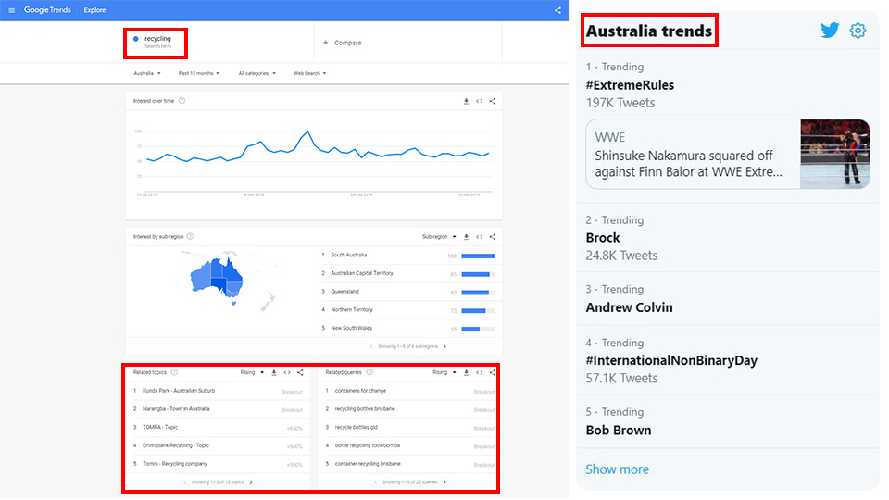Click the WWE wrestling match thumbnail
889x500 pixels.
[x=834, y=154]
